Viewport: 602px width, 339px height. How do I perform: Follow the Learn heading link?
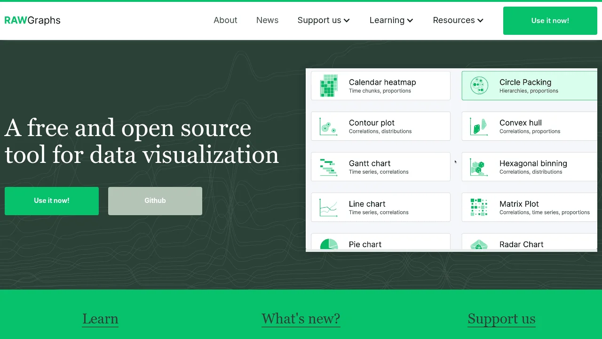pyautogui.click(x=100, y=319)
